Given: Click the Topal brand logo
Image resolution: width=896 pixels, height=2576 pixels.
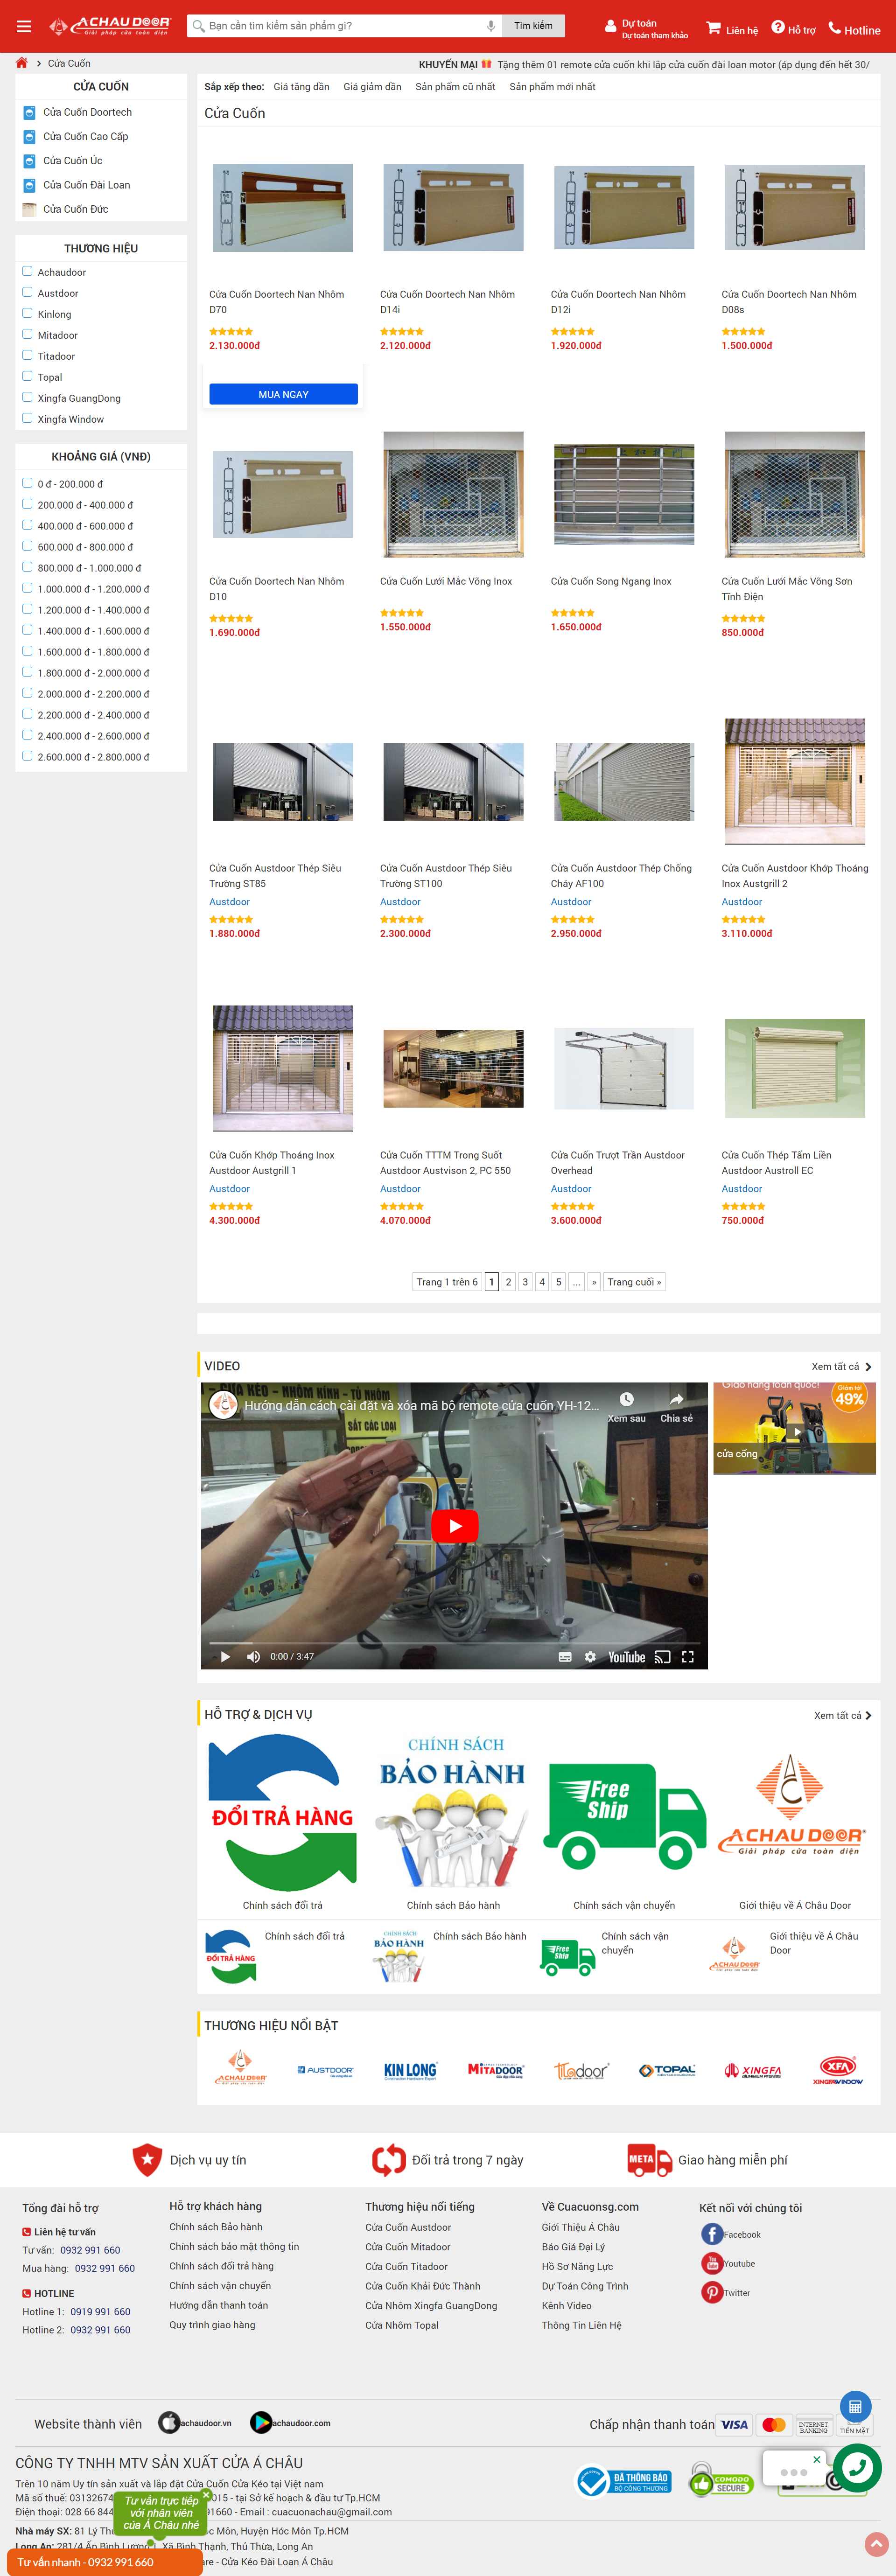Looking at the screenshot, I should click(667, 2070).
